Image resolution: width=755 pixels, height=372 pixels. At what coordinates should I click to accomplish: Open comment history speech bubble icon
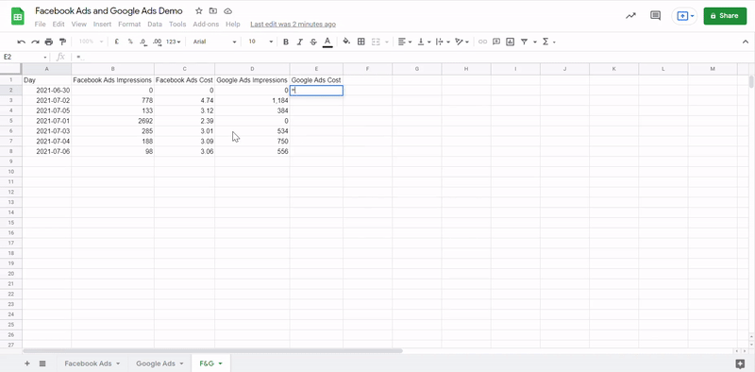click(655, 15)
